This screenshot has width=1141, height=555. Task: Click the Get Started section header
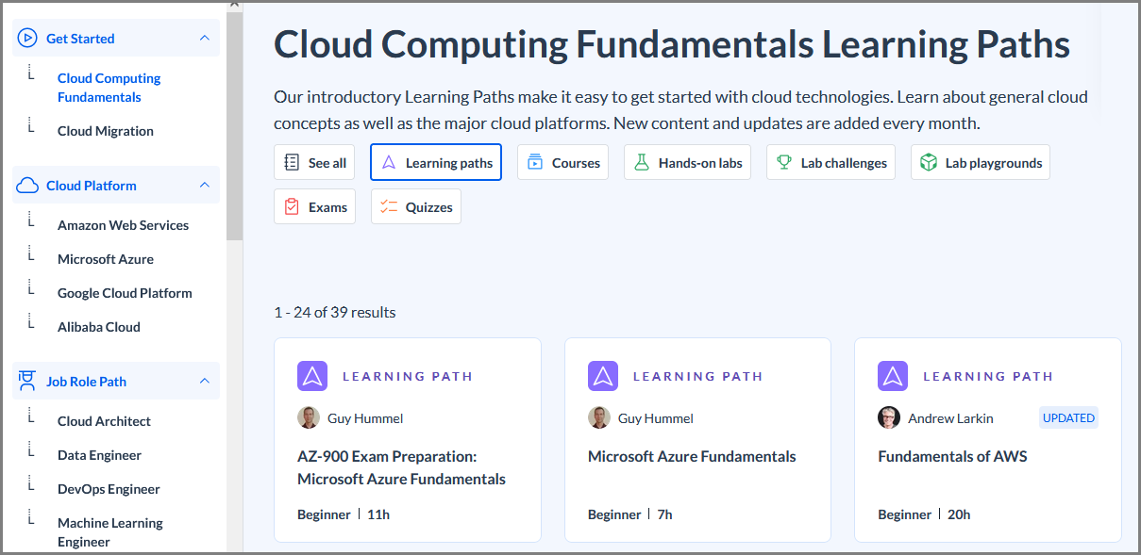coord(116,39)
